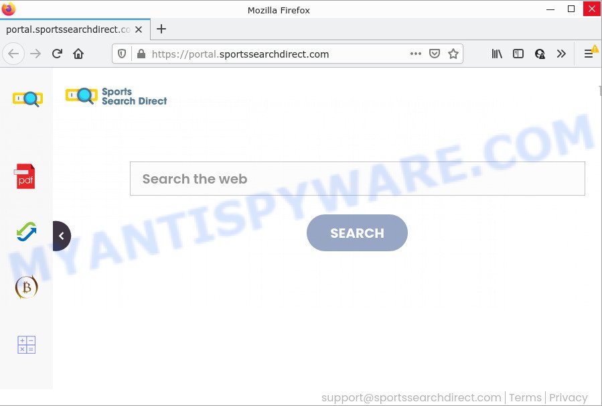Bookmark this page with star icon

[453, 54]
